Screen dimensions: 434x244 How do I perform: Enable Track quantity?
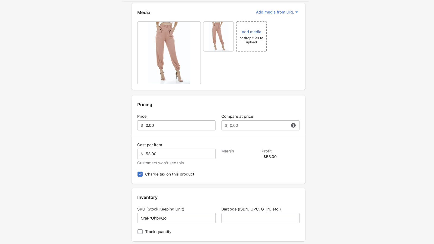[x=140, y=232]
